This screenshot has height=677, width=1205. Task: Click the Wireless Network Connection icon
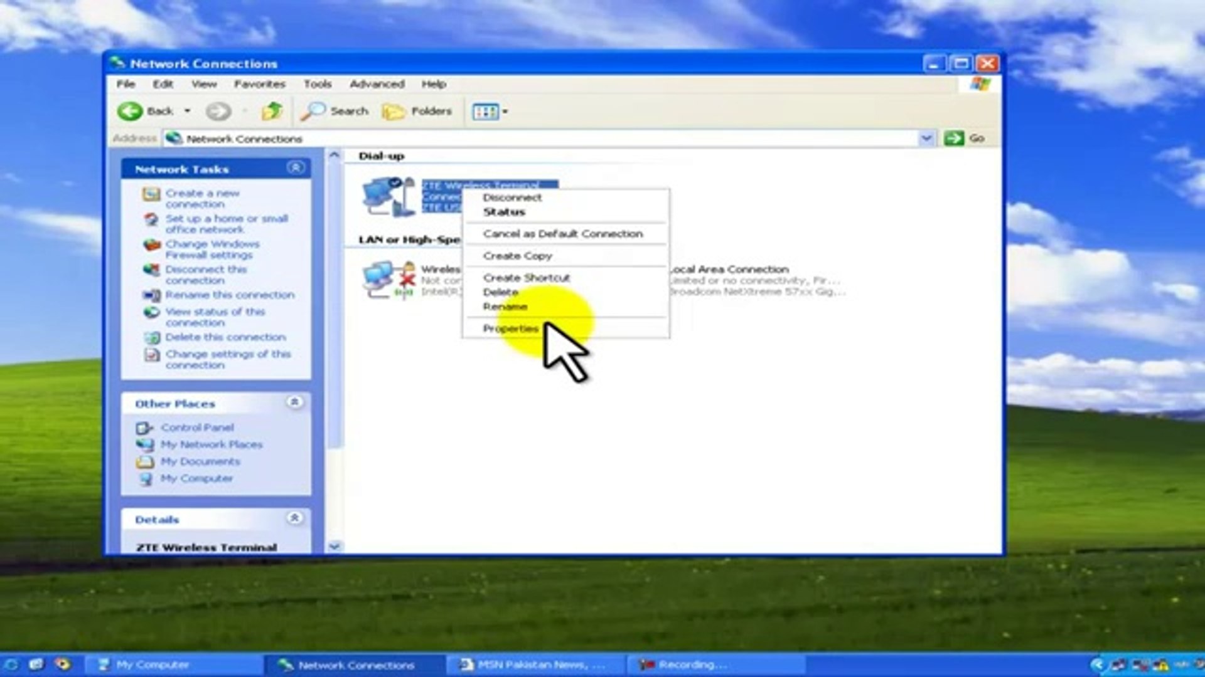[388, 280]
